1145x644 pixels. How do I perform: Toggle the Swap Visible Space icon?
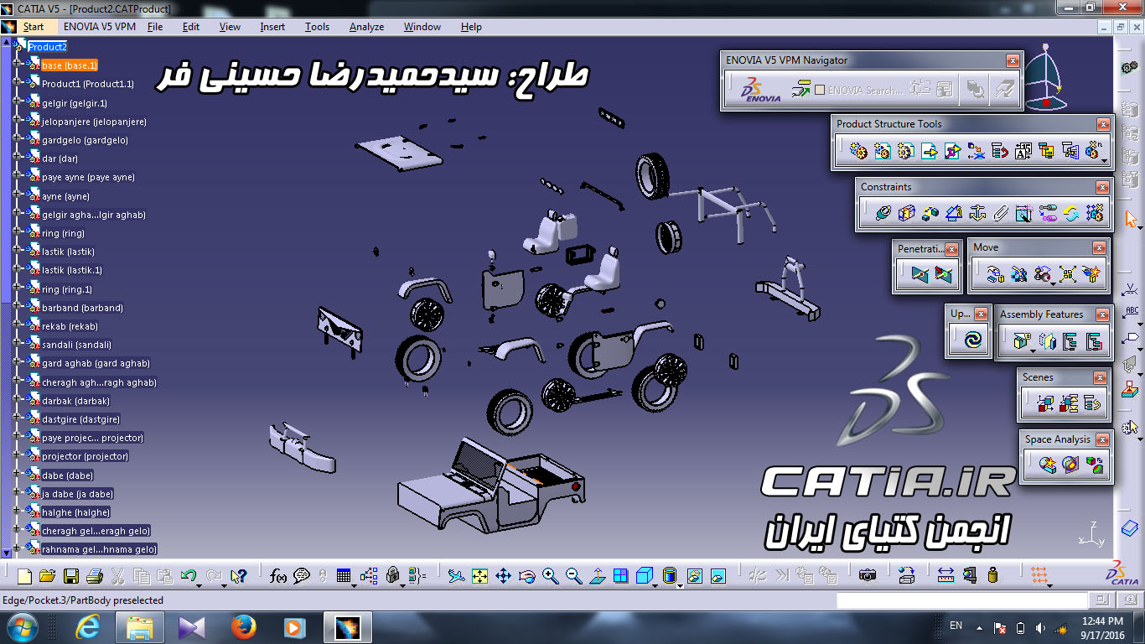(x=718, y=576)
